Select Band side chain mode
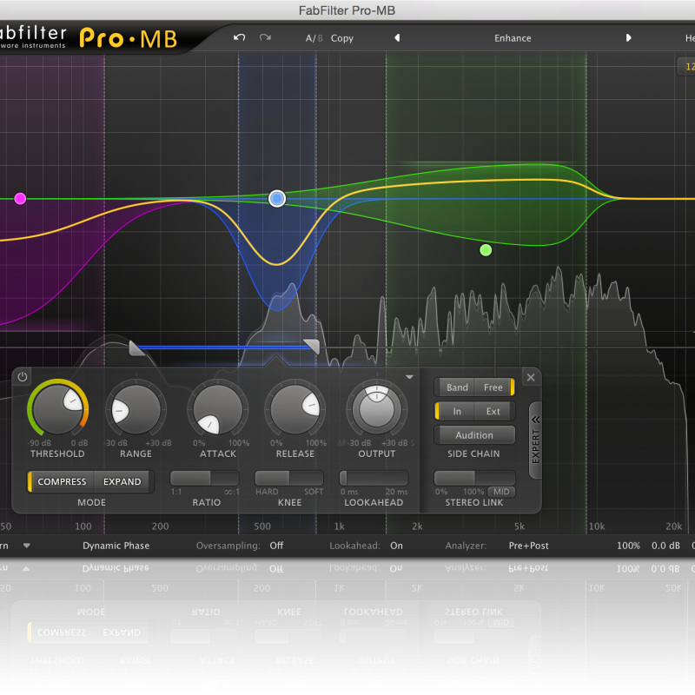 [x=457, y=387]
